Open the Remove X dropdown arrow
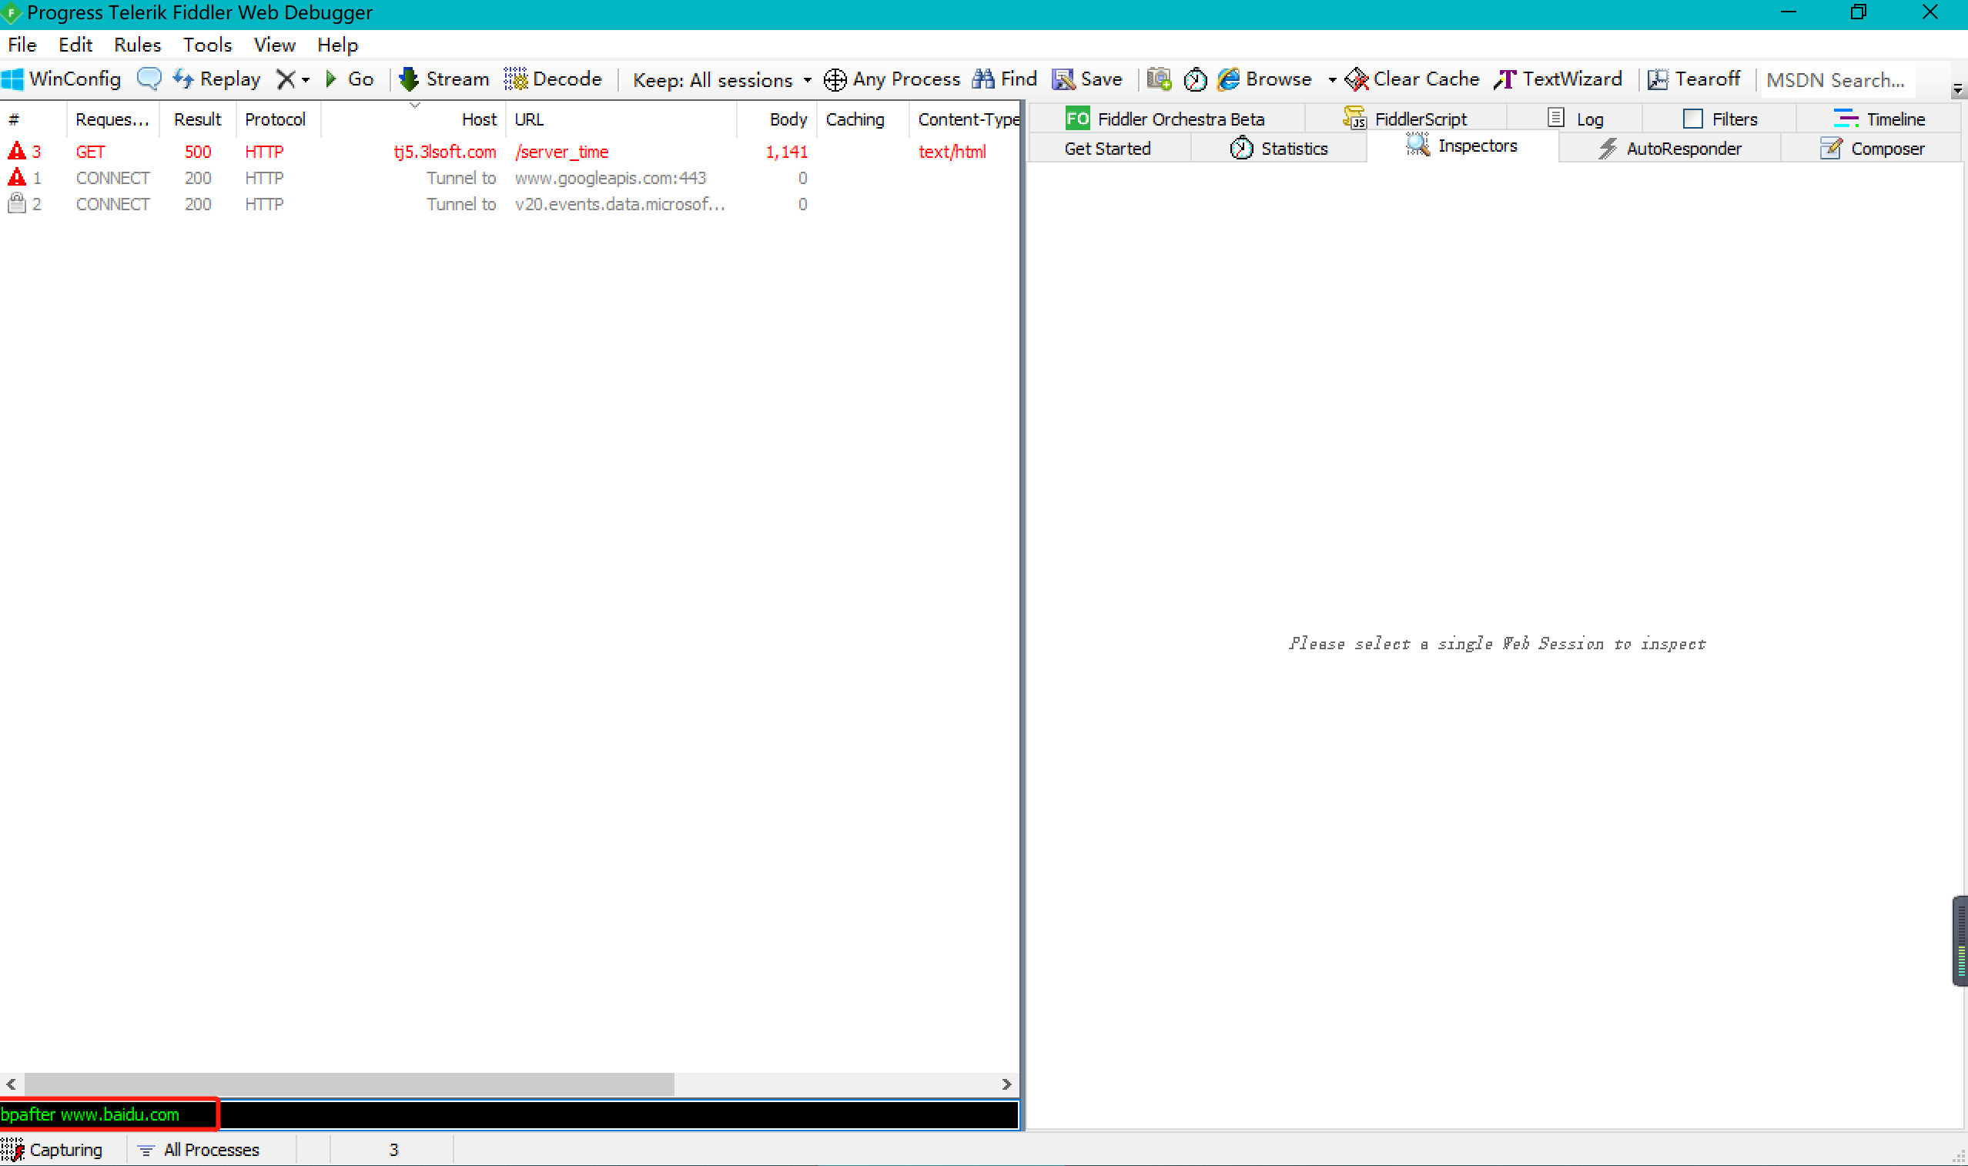The width and height of the screenshot is (1968, 1166). click(x=306, y=80)
